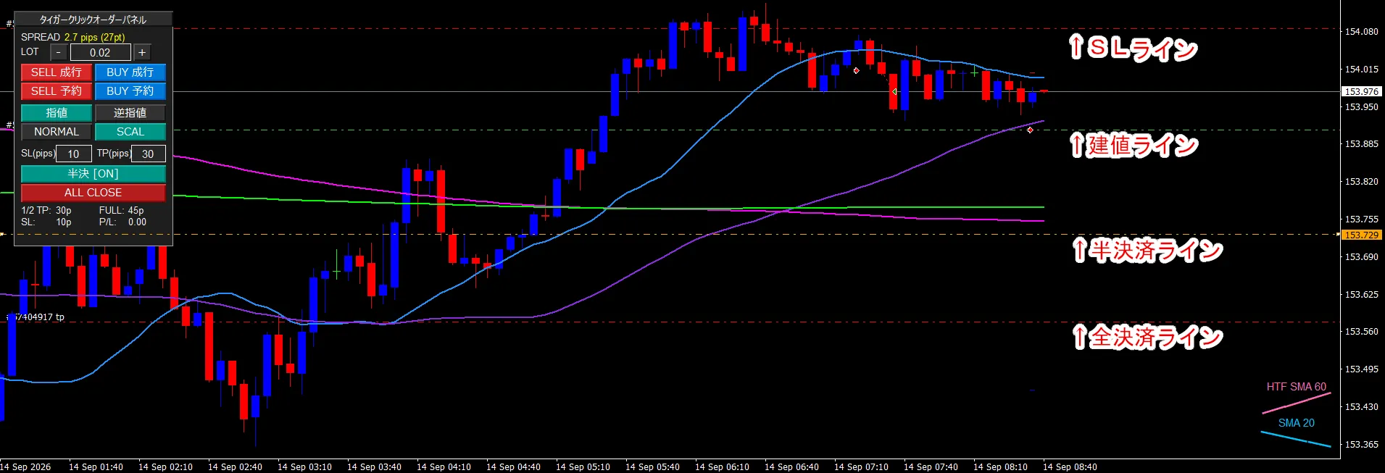Click the panel title タイガークリックオーダーパネル

pyautogui.click(x=93, y=20)
